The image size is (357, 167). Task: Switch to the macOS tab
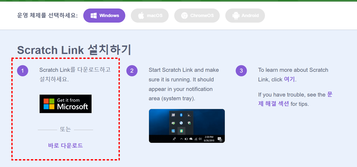(150, 15)
